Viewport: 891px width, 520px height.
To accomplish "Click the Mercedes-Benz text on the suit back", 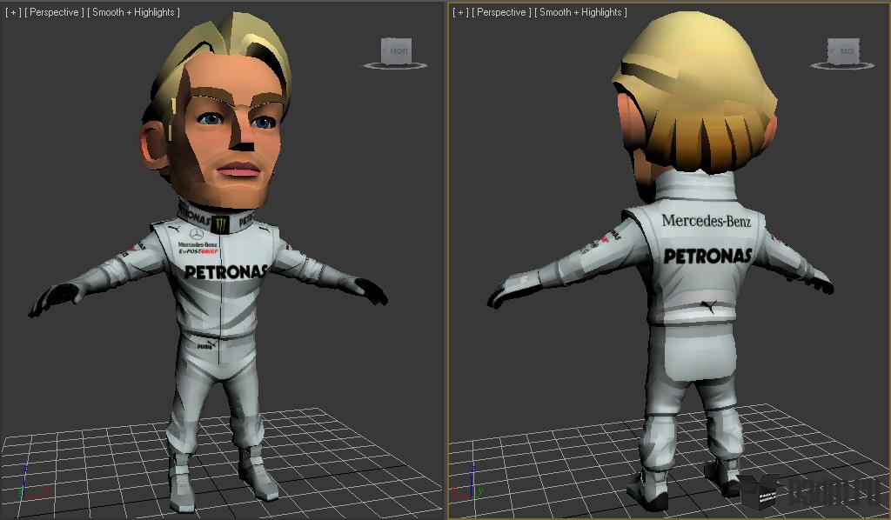I will coord(706,221).
